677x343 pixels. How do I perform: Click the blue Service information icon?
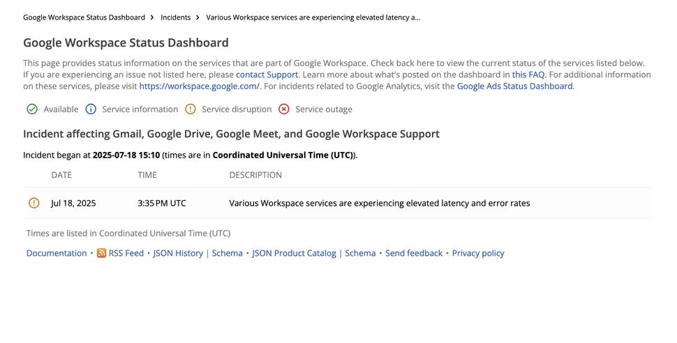pos(91,109)
